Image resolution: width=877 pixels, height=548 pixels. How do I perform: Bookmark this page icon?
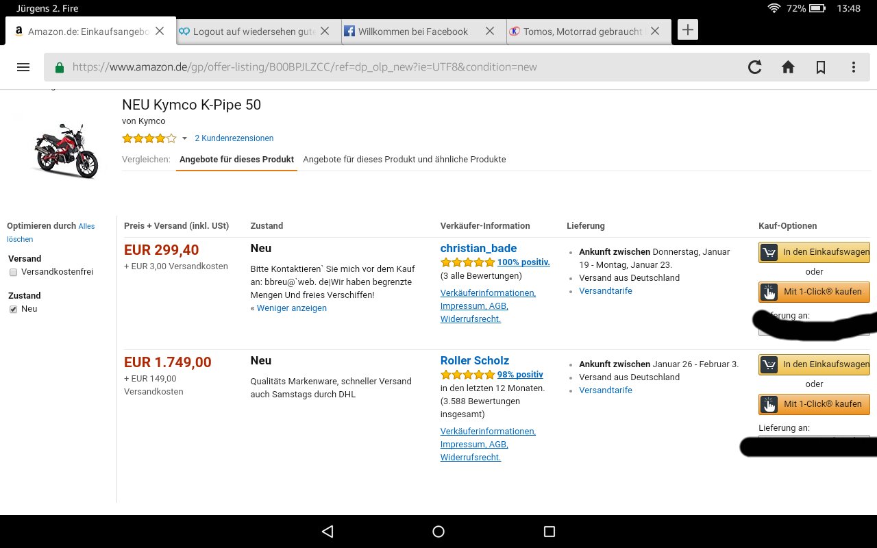pyautogui.click(x=821, y=67)
